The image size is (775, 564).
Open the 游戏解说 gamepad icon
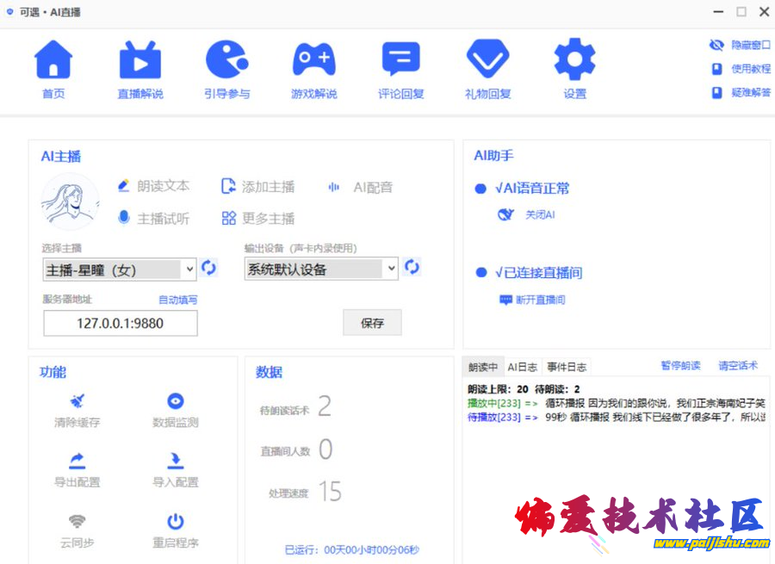[x=313, y=61]
